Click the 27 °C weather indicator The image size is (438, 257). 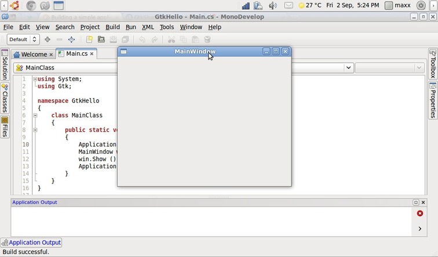[x=310, y=5]
